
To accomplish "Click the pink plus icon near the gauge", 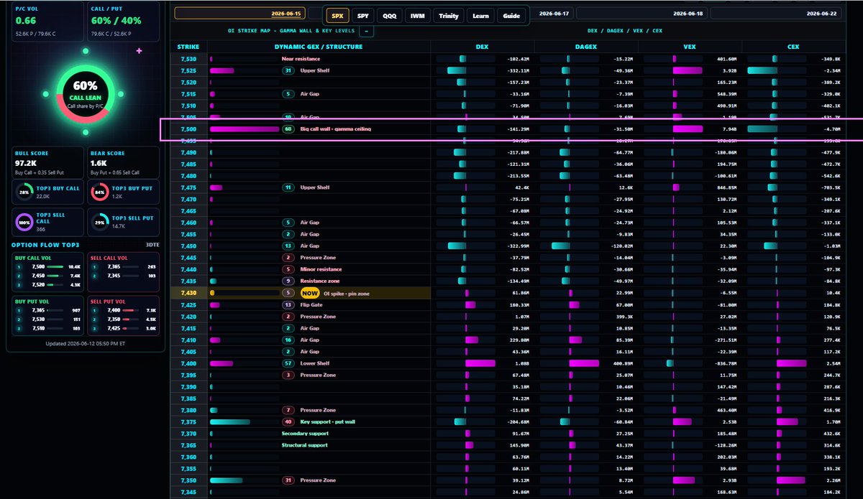I will click(x=139, y=51).
